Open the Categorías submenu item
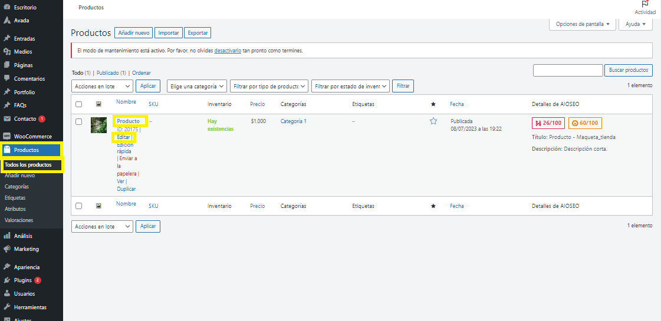 click(x=17, y=187)
